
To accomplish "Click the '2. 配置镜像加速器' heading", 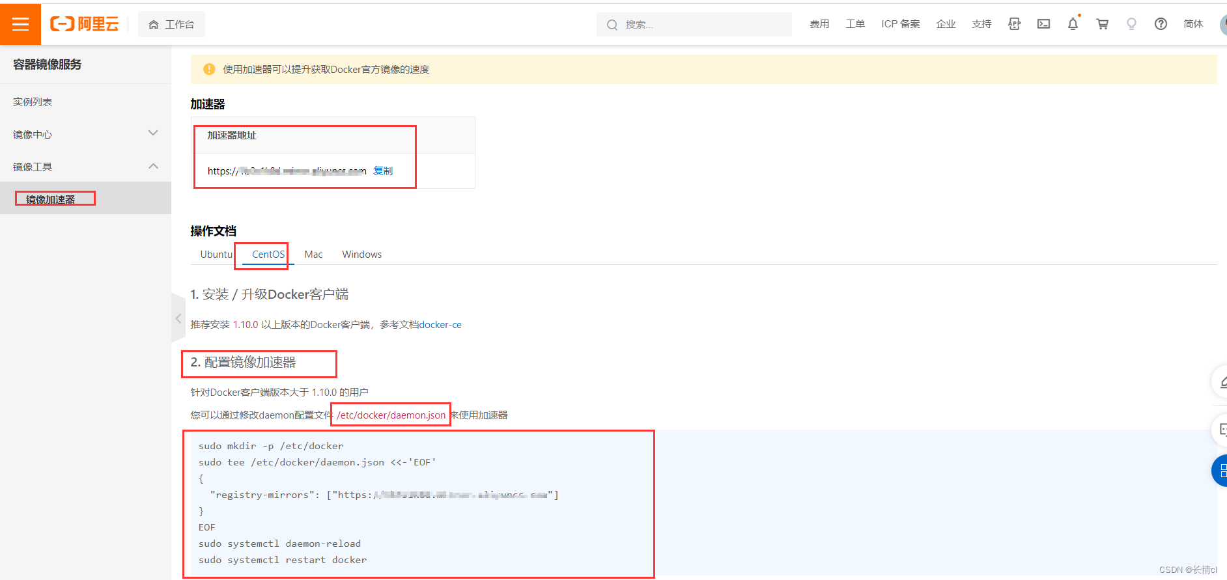I will click(243, 363).
